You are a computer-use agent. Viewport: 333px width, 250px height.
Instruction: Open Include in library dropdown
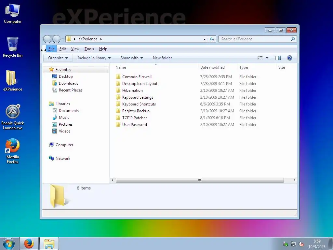click(94, 58)
